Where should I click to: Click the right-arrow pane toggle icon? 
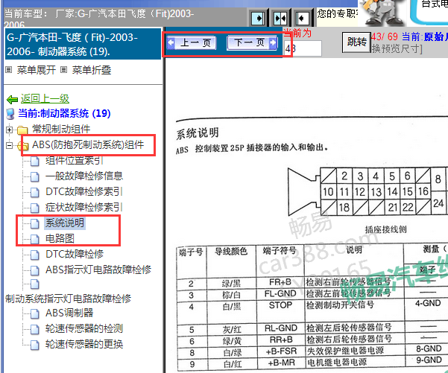coord(258,19)
